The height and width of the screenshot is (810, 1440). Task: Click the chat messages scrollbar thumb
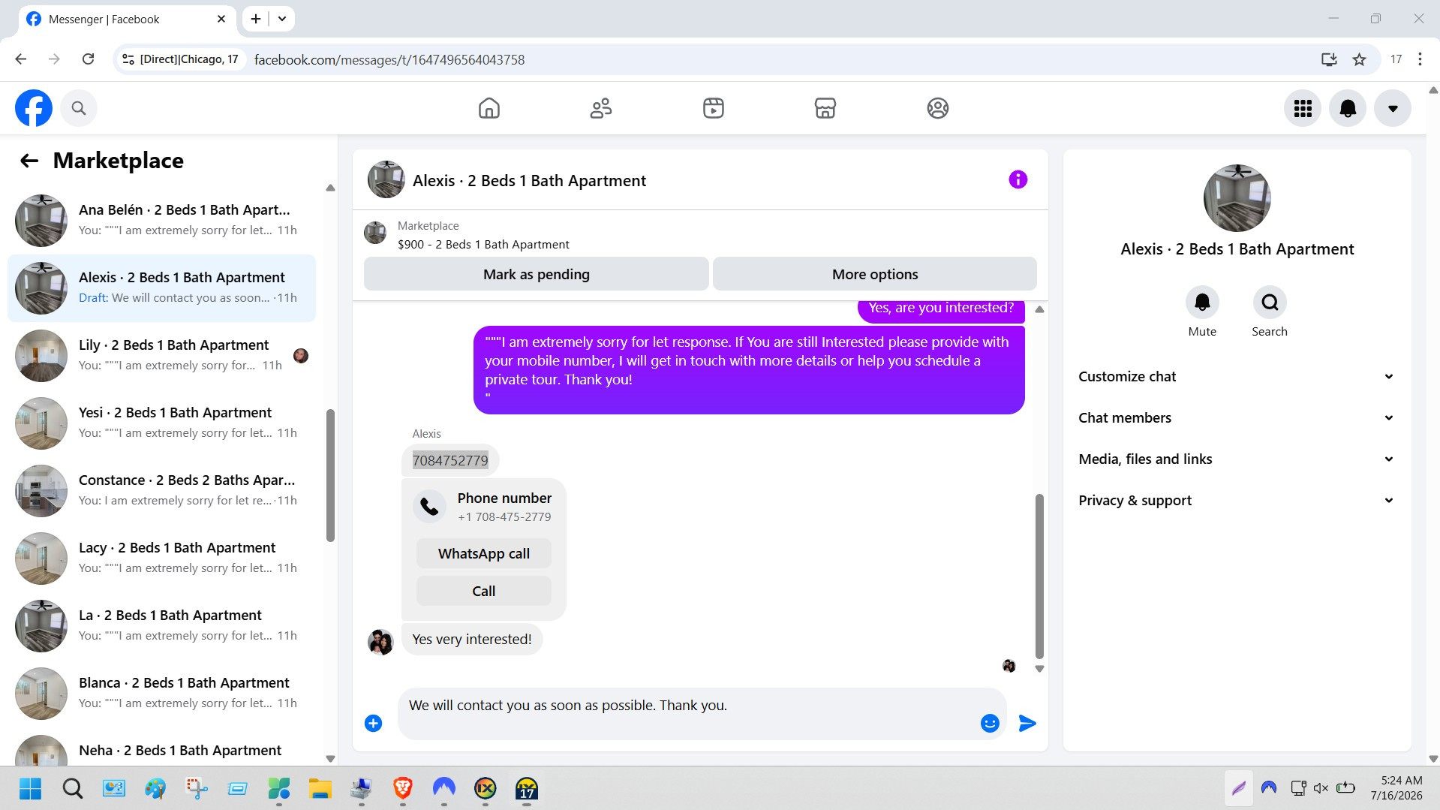click(1039, 576)
